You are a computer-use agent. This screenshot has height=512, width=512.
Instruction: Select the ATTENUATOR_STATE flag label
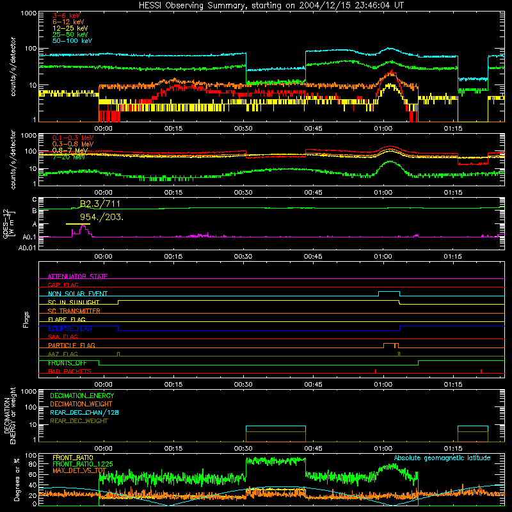click(x=77, y=276)
